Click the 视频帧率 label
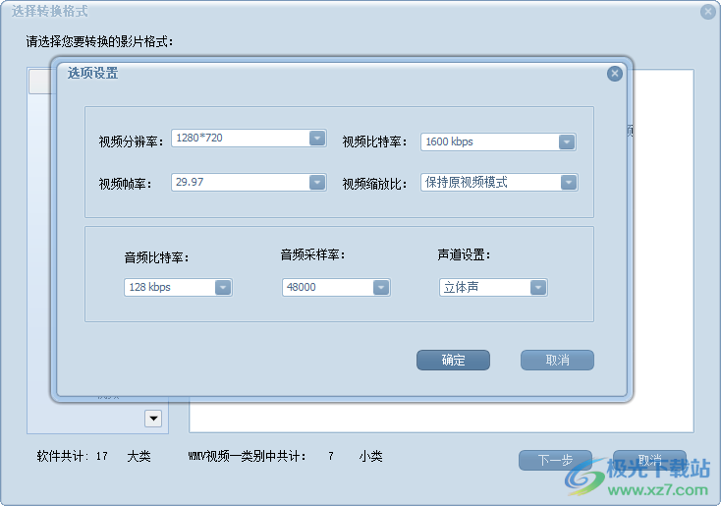721x506 pixels. click(x=125, y=184)
